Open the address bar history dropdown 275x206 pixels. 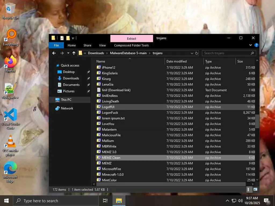click(x=192, y=53)
